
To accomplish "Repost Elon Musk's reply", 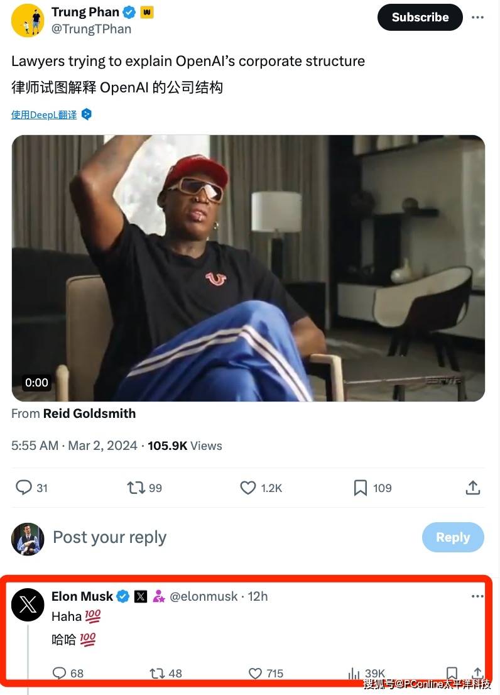I will (x=157, y=673).
